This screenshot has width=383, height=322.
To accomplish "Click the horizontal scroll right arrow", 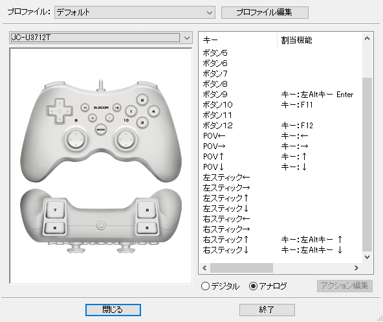I will point(356,268).
